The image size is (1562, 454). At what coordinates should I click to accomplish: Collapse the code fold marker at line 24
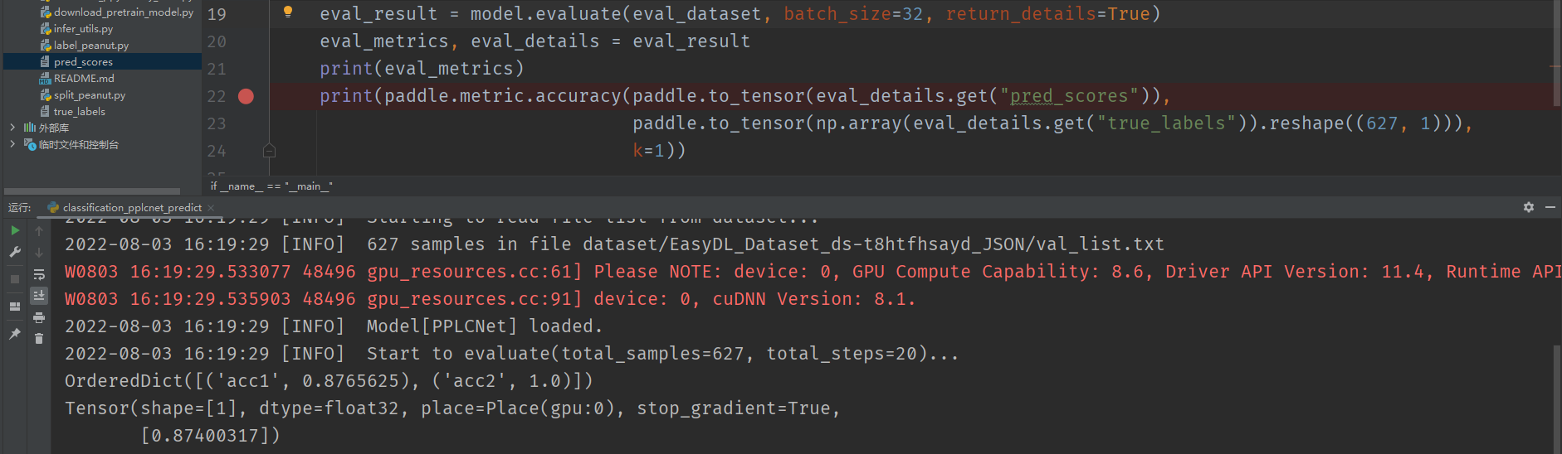(x=269, y=151)
